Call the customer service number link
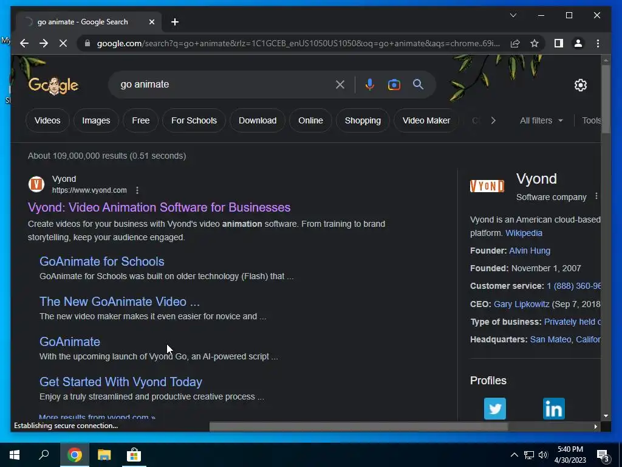The height and width of the screenshot is (467, 622). pyautogui.click(x=573, y=286)
